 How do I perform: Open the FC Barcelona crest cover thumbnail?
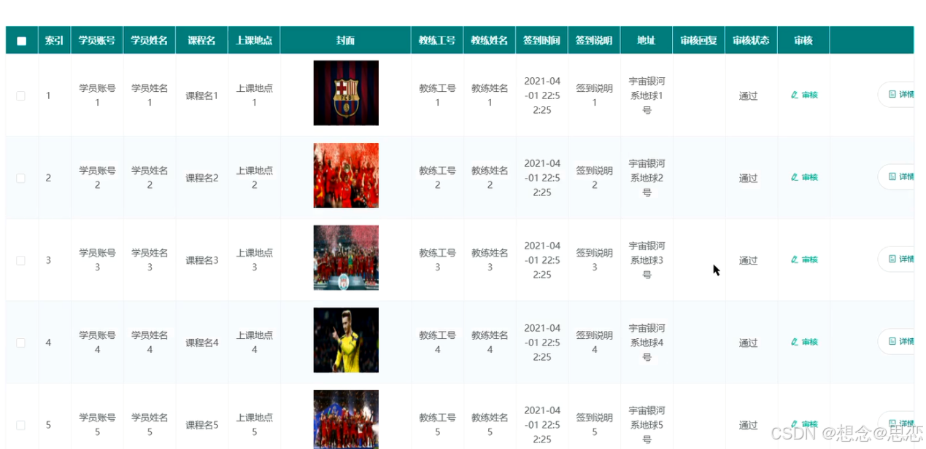346,93
